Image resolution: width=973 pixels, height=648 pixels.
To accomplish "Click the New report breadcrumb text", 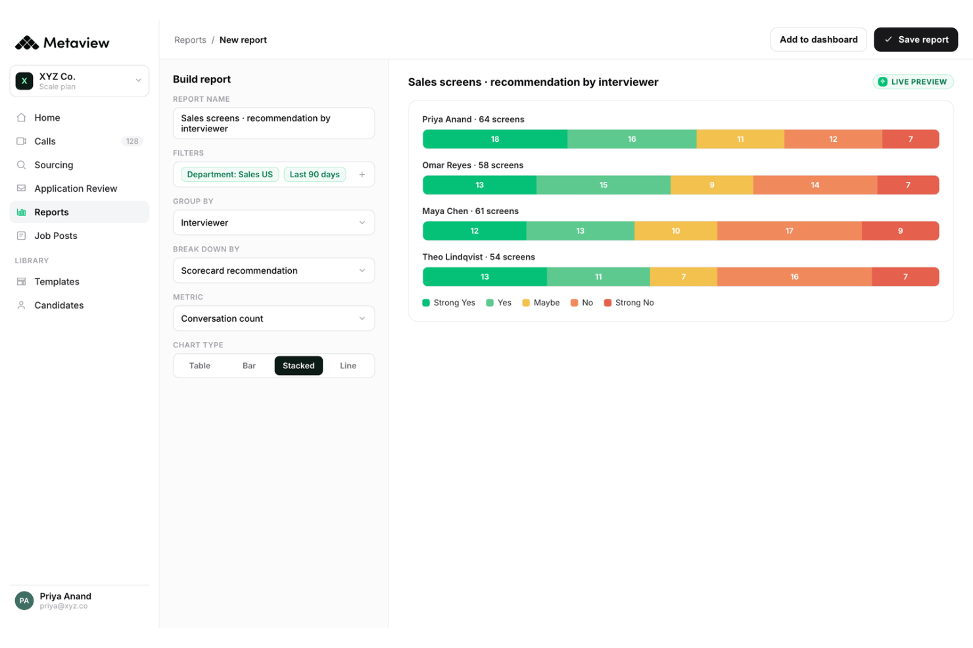I will (x=243, y=40).
